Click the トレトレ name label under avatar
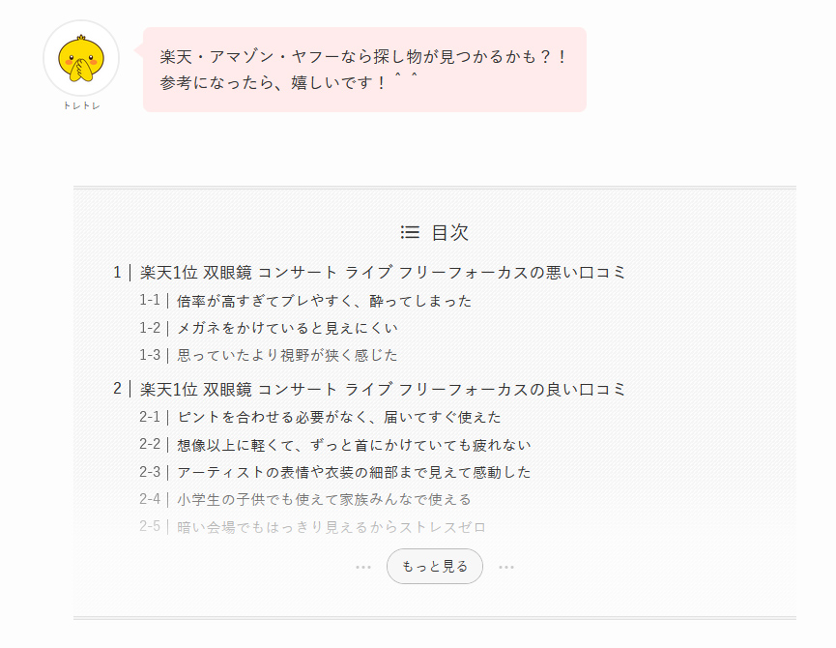This screenshot has height=648, width=836. point(81,105)
